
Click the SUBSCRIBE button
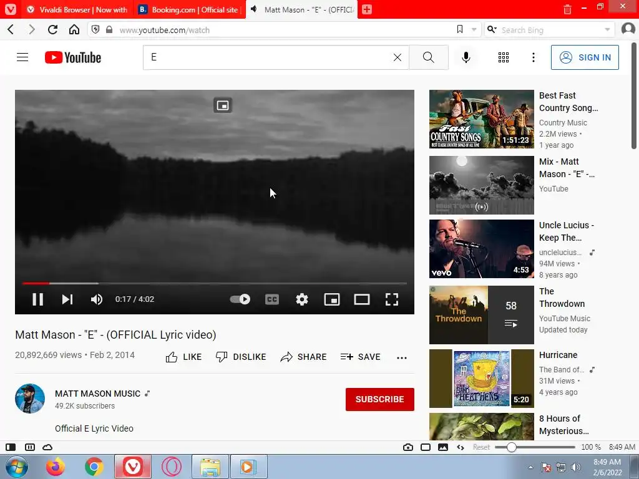[380, 400]
